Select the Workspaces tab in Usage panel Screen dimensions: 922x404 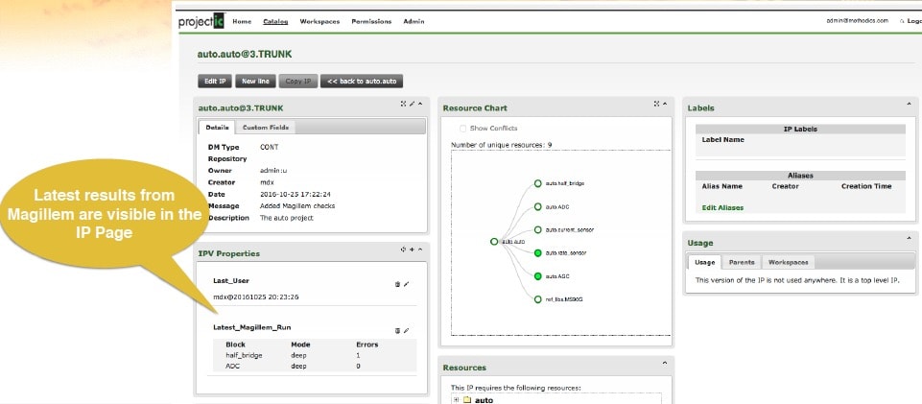click(x=788, y=262)
